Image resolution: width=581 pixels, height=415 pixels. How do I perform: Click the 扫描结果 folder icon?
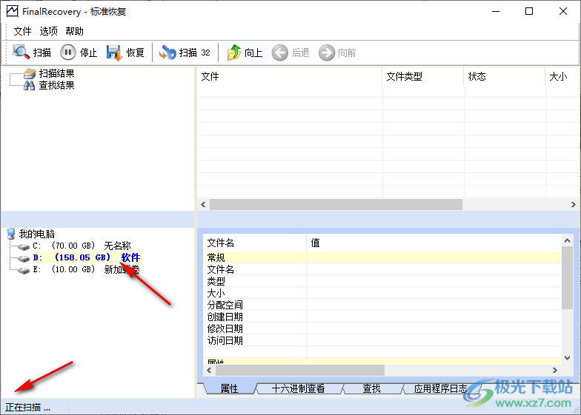click(30, 73)
